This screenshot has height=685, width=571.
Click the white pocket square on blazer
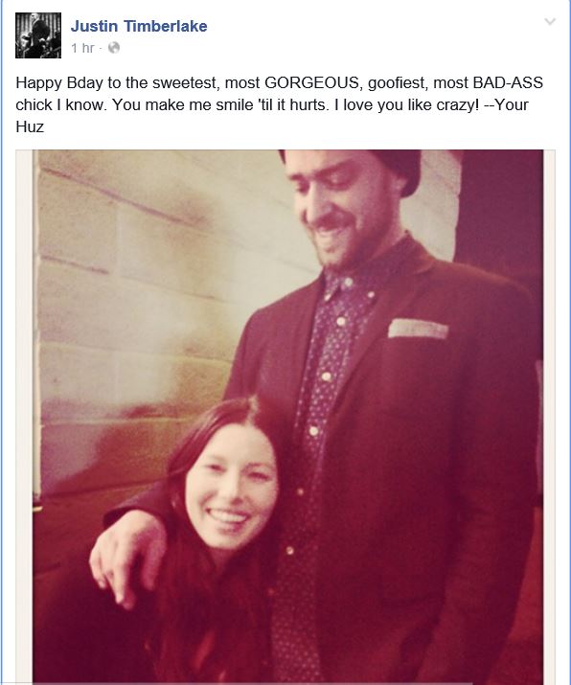(x=418, y=329)
